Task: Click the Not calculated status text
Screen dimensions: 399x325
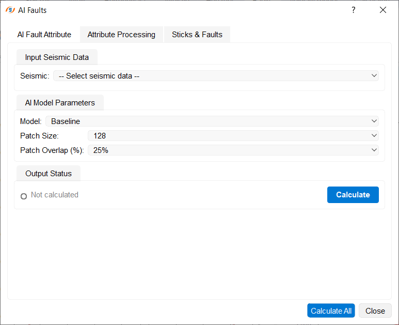Action: click(55, 195)
